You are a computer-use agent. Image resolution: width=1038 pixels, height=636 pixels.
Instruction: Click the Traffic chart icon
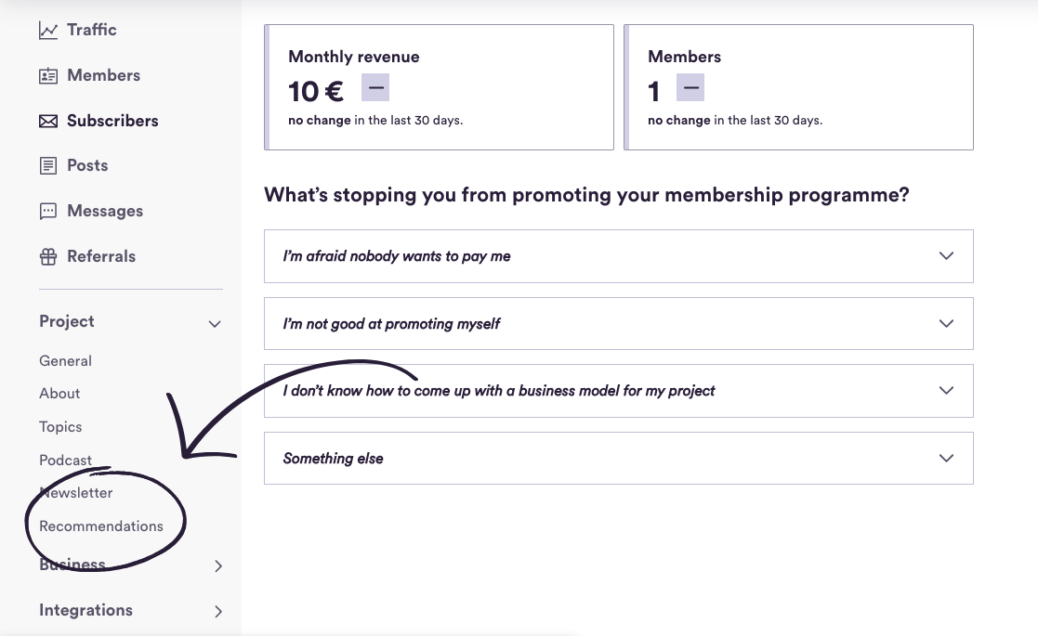click(x=48, y=31)
